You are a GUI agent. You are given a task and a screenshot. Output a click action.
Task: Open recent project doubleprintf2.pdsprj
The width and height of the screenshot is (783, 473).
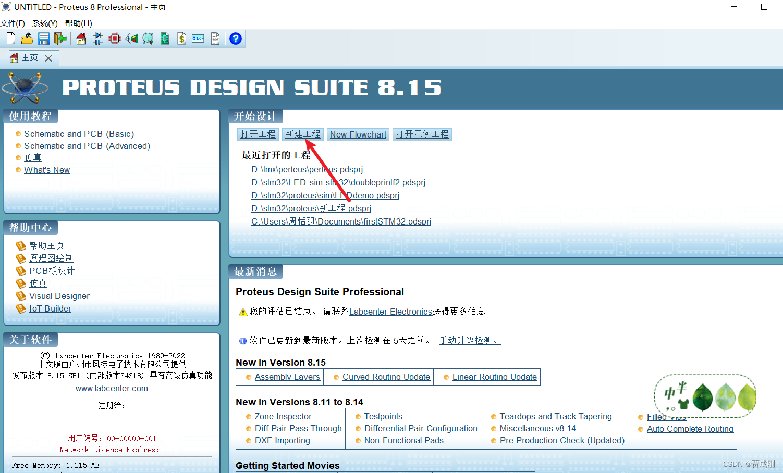point(338,182)
